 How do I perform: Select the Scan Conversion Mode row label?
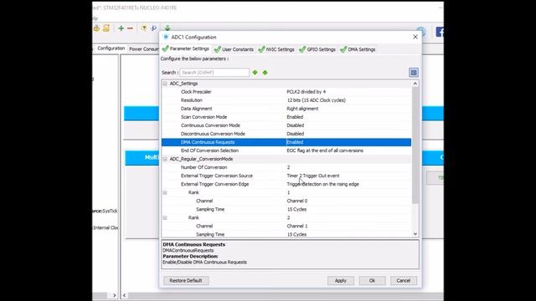pyautogui.click(x=204, y=117)
